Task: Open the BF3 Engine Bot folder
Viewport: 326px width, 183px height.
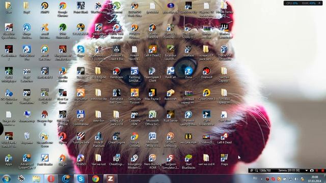Action: pos(98,75)
